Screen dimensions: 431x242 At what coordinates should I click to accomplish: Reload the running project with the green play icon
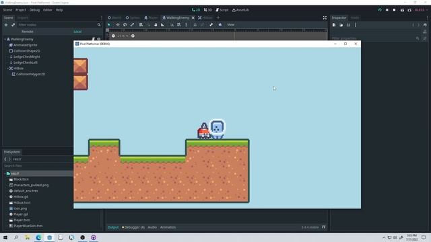coord(380,10)
